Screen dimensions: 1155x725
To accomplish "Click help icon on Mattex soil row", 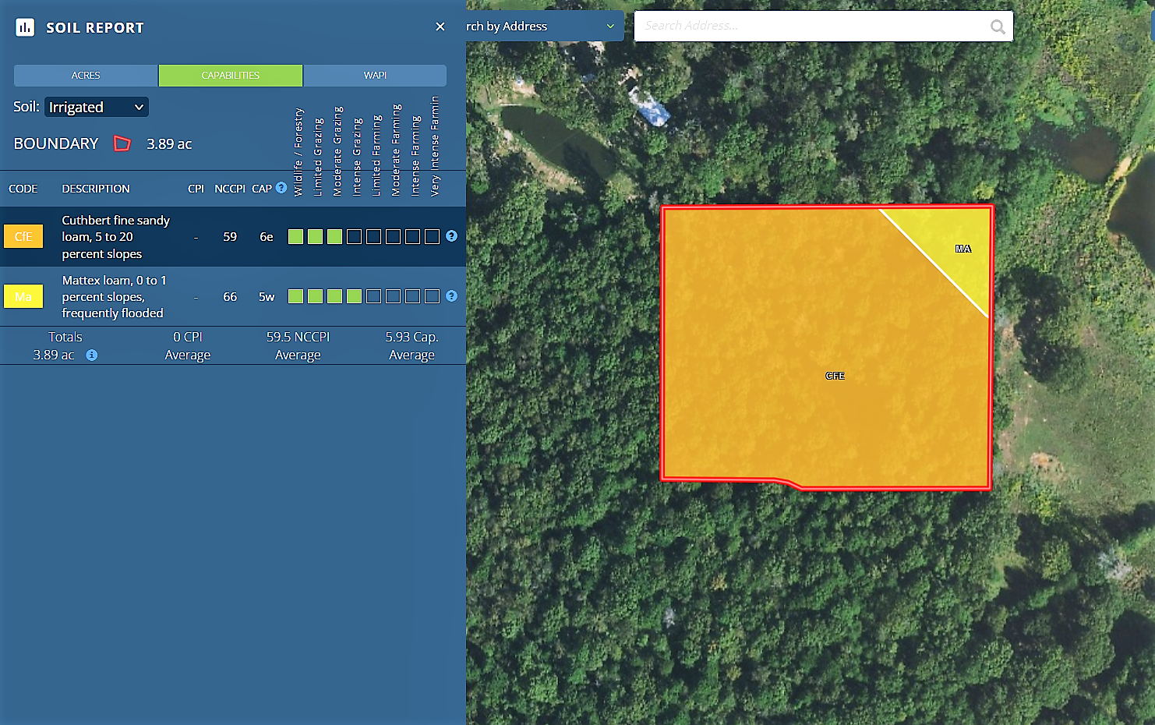I will click(451, 296).
